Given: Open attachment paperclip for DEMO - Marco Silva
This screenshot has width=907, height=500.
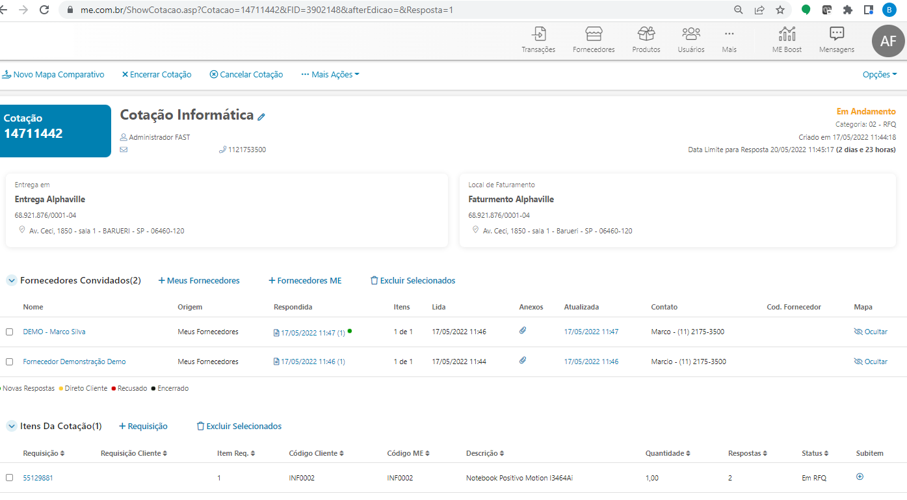Looking at the screenshot, I should pos(523,330).
